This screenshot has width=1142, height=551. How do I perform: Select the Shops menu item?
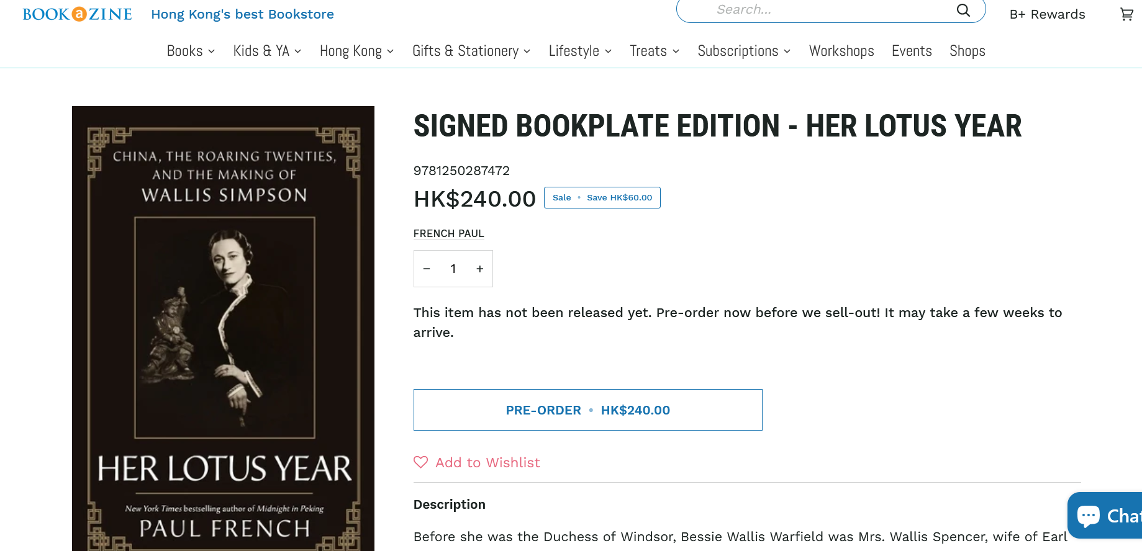(x=968, y=51)
